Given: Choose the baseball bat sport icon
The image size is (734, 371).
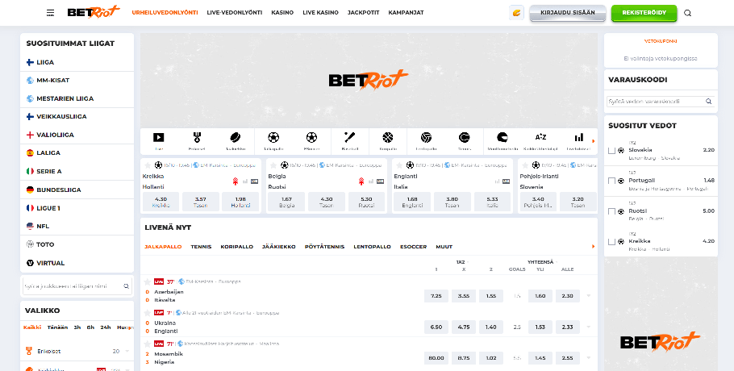Looking at the screenshot, I should point(349,138).
